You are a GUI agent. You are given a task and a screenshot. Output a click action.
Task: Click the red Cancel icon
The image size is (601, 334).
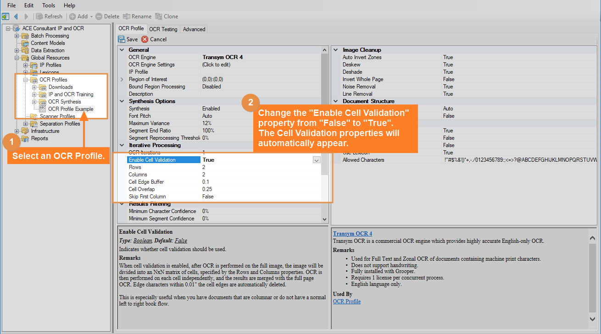click(x=145, y=39)
